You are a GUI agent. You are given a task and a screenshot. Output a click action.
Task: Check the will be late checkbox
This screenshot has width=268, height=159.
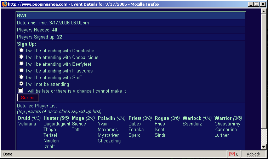[x=21, y=90]
